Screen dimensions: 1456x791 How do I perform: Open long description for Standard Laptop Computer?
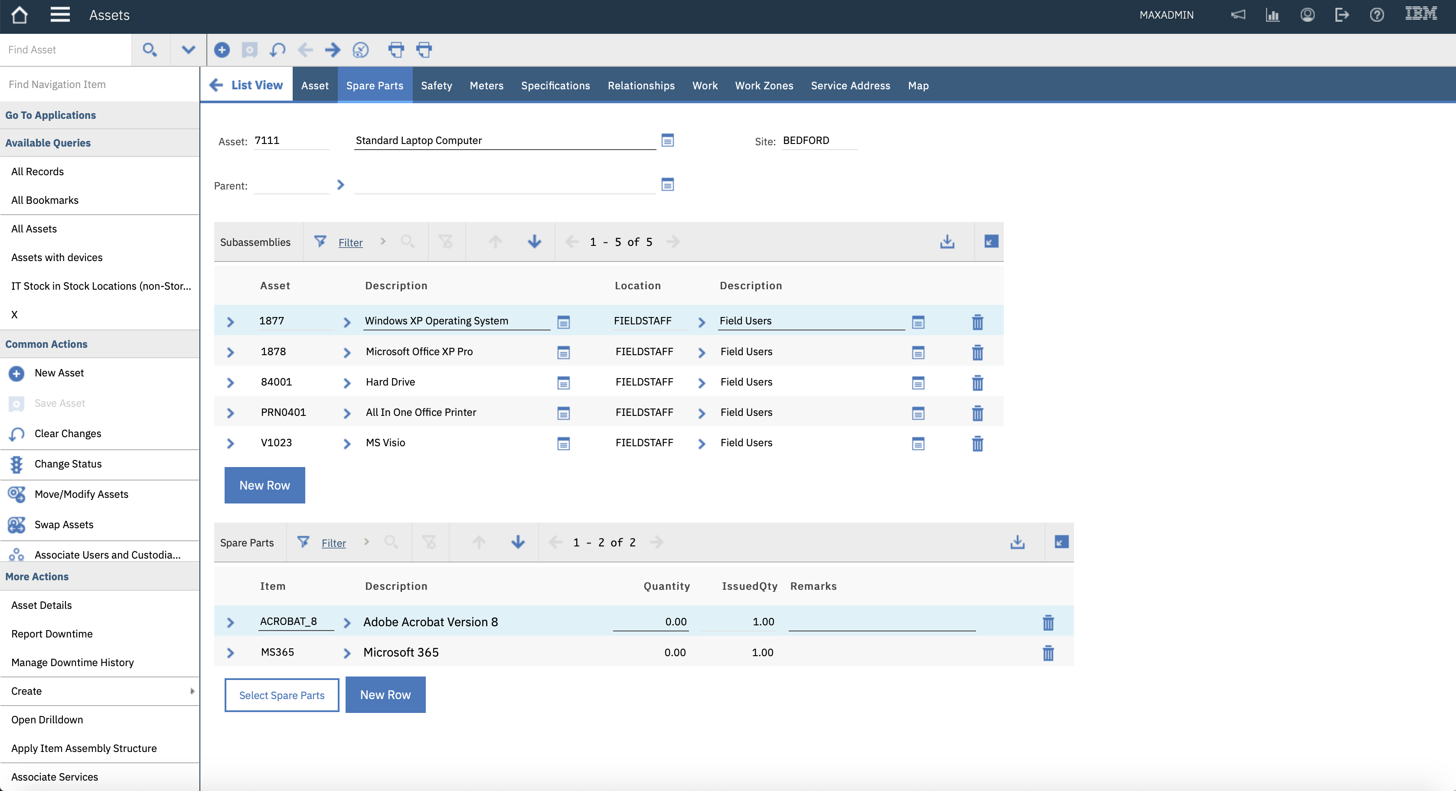tap(668, 140)
